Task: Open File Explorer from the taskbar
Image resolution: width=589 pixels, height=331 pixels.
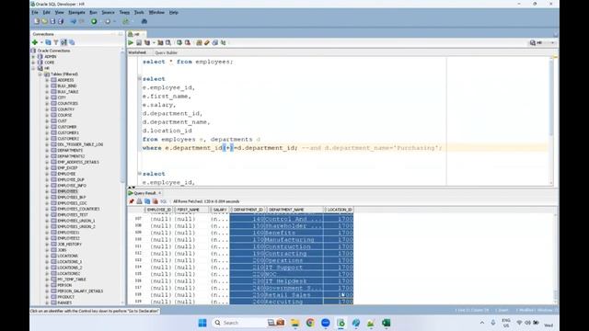Action: coord(294,323)
